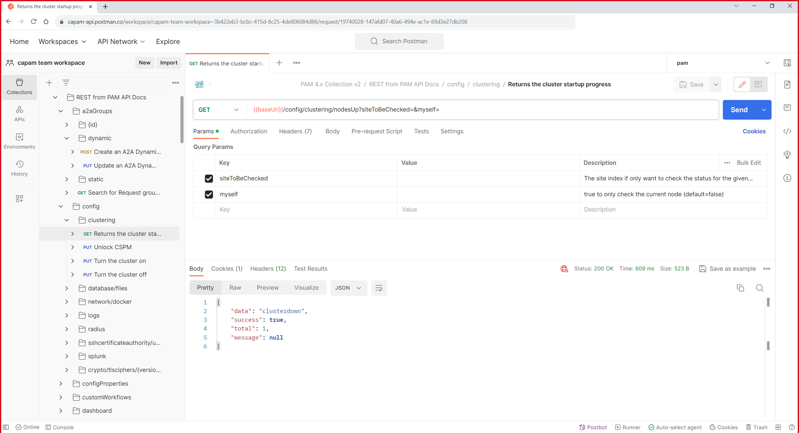Switch to the Raw response view
799x433 pixels.
[x=235, y=288]
